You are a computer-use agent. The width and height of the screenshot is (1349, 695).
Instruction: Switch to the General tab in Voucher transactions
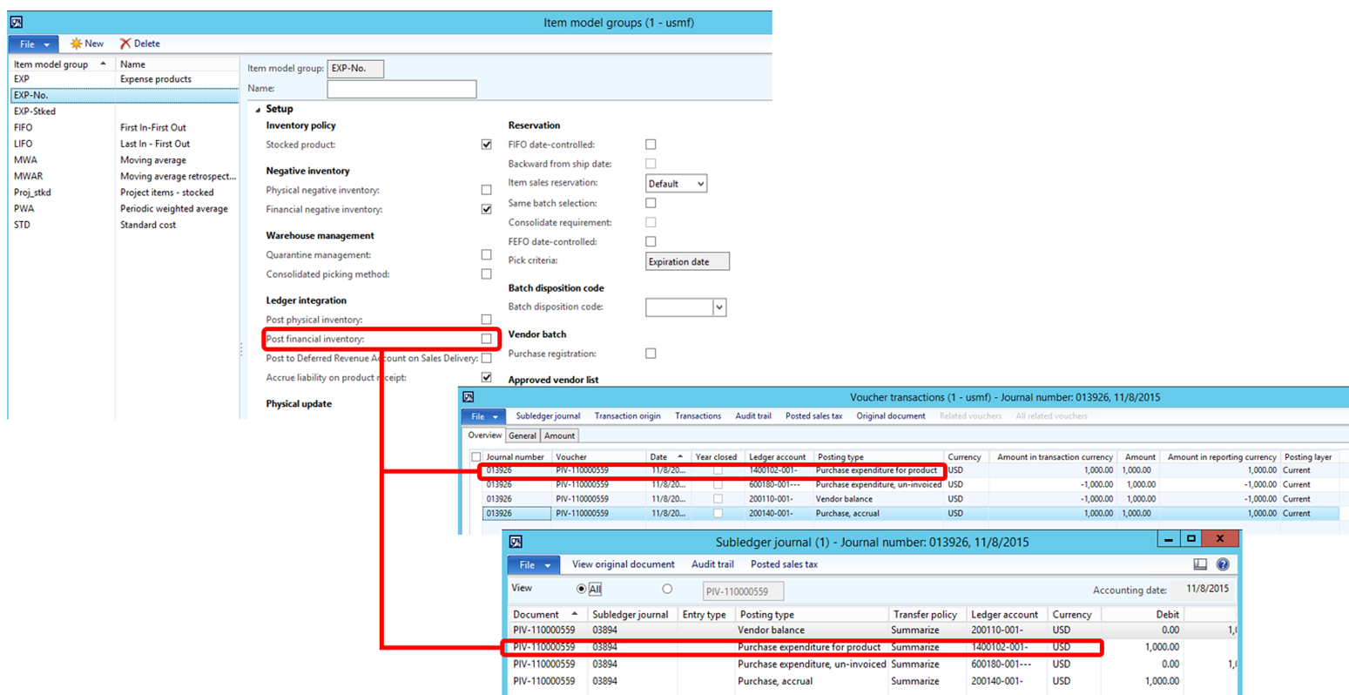(x=522, y=435)
